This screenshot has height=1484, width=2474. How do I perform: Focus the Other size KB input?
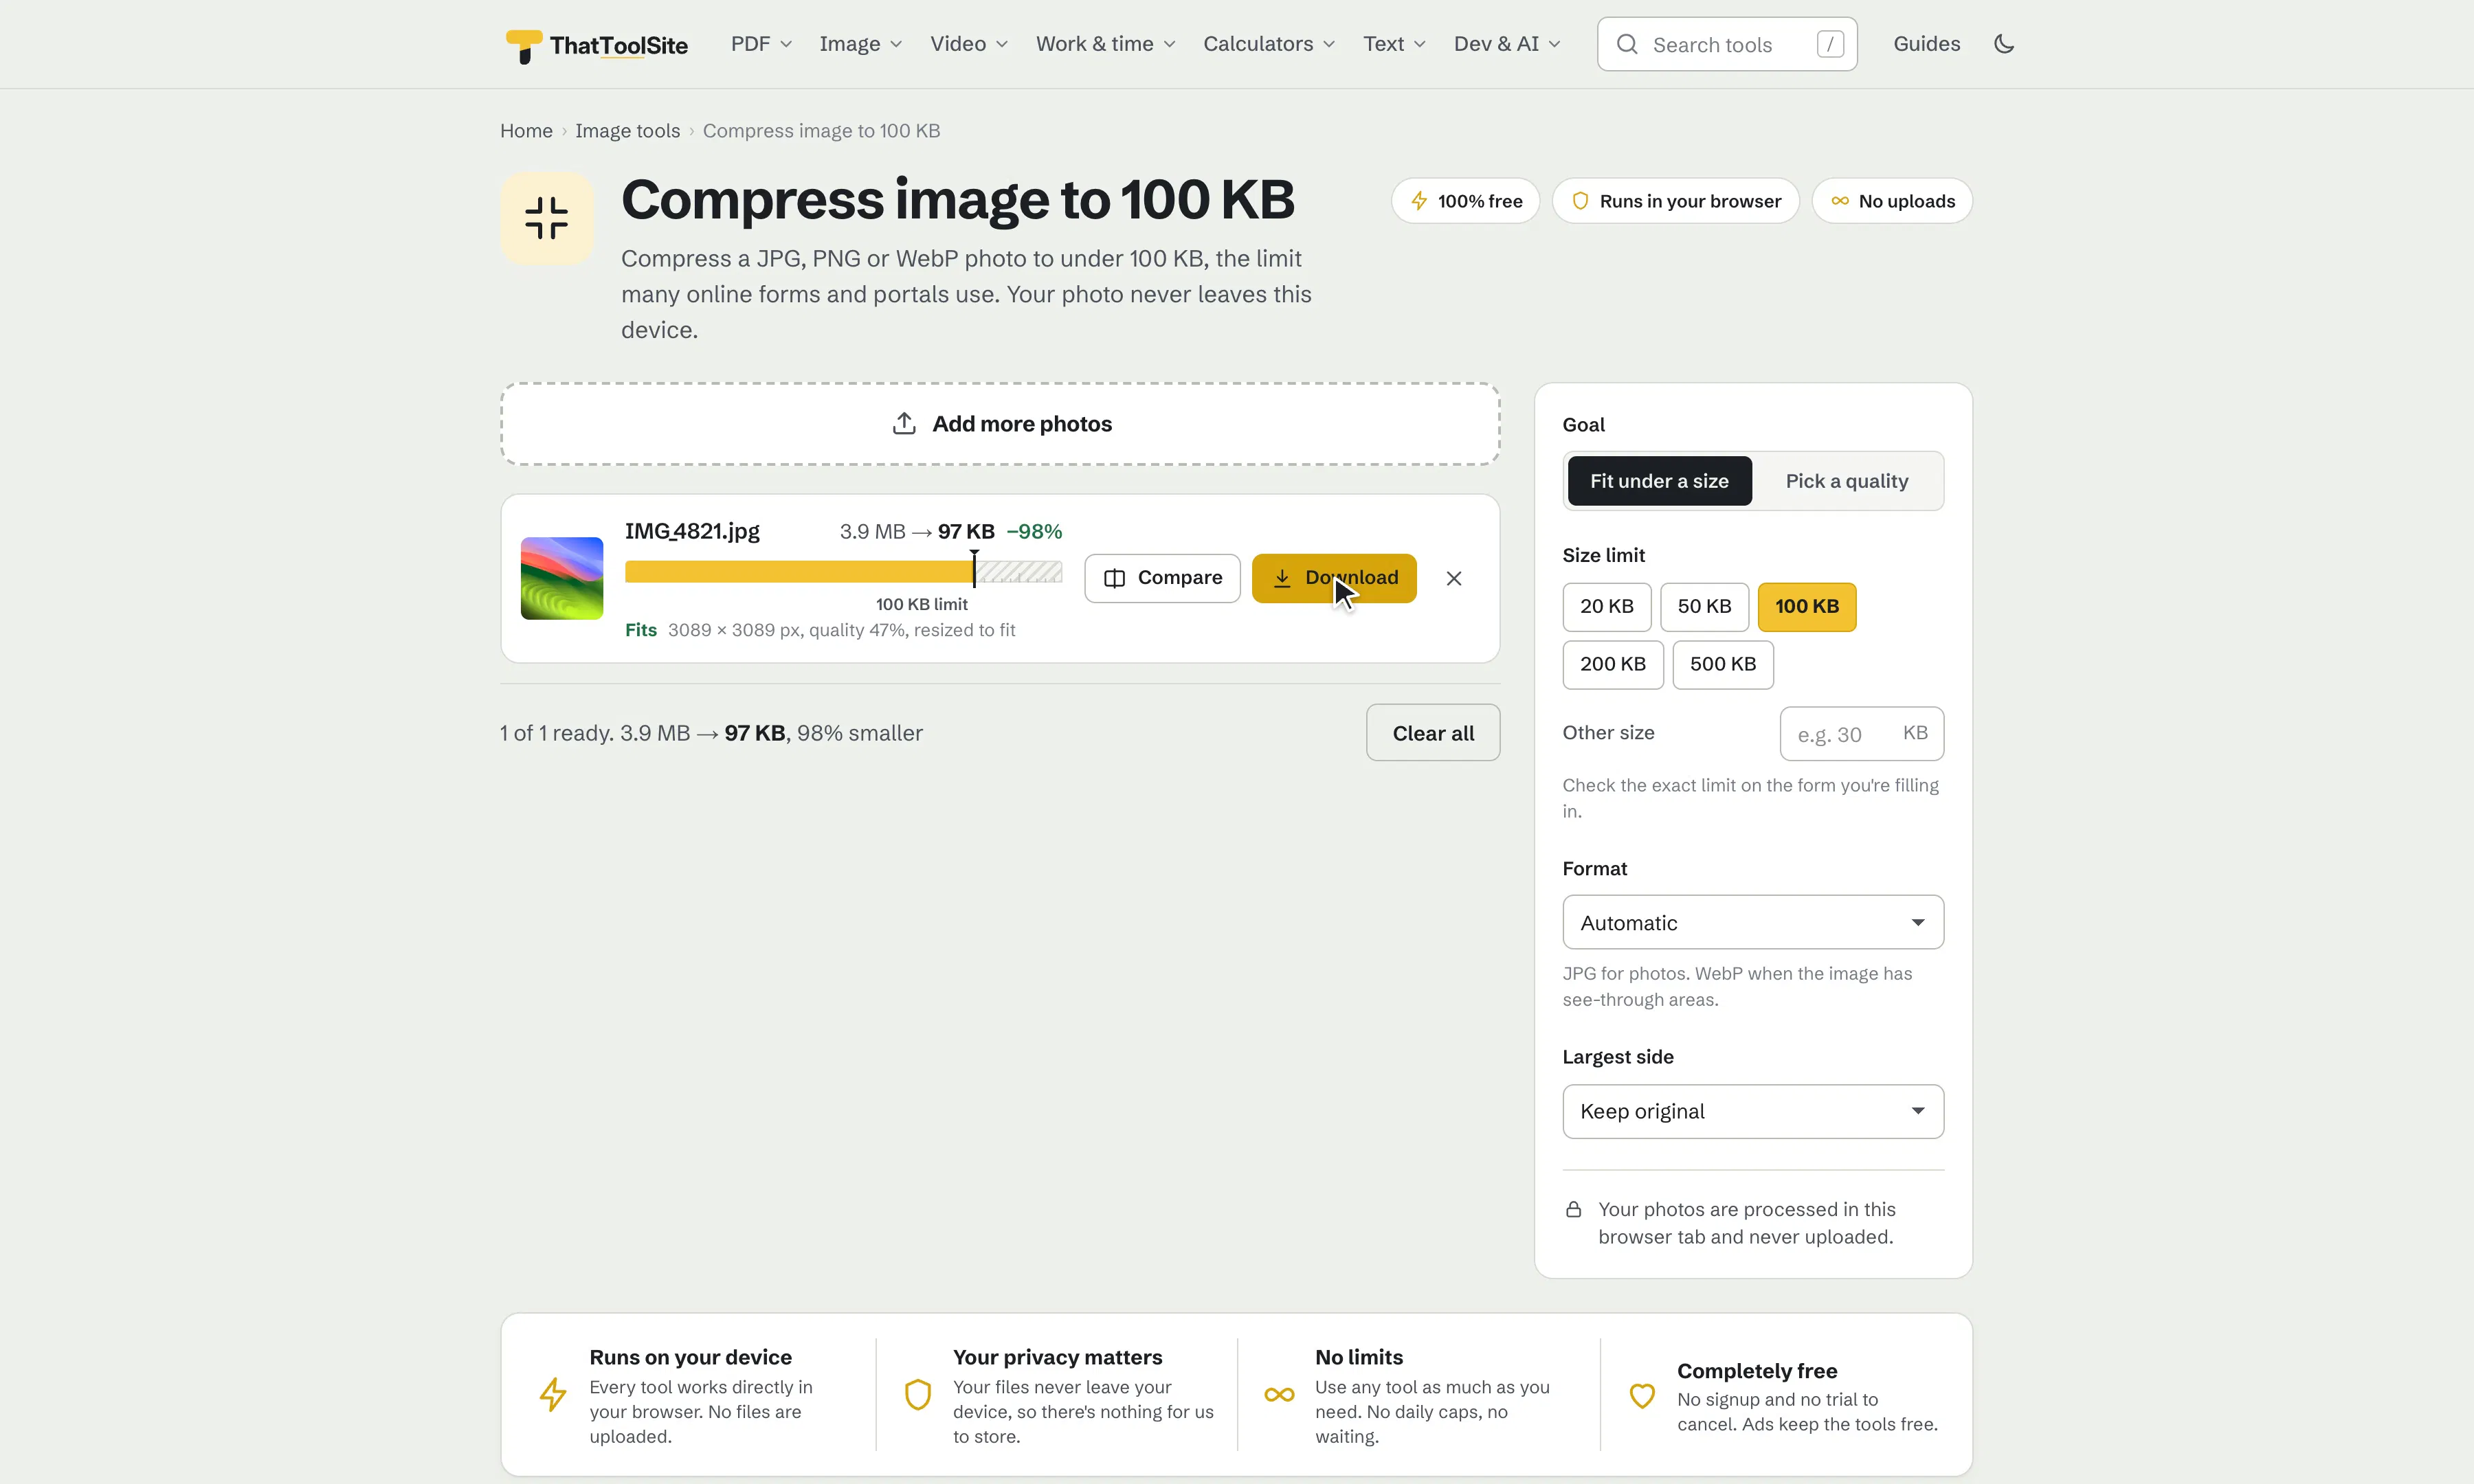[1861, 734]
